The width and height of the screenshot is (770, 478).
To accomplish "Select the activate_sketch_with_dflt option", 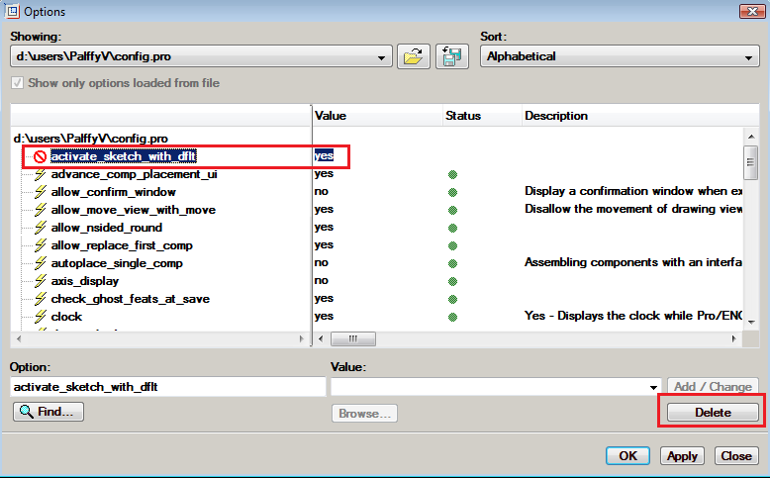I will tap(124, 156).
